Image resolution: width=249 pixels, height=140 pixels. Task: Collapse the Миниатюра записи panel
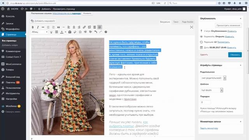coord(240,122)
